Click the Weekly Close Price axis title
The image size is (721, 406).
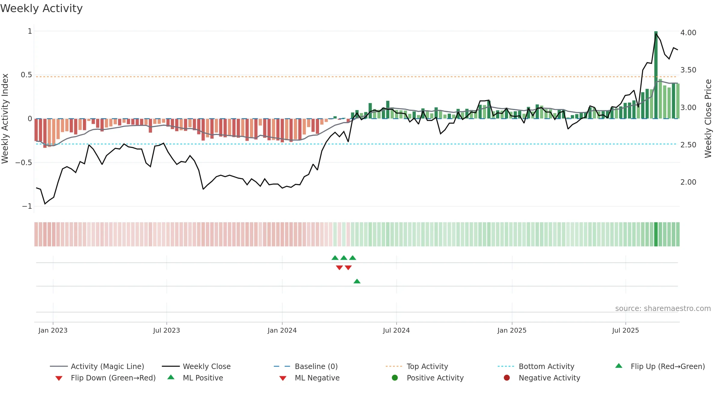(x=708, y=118)
